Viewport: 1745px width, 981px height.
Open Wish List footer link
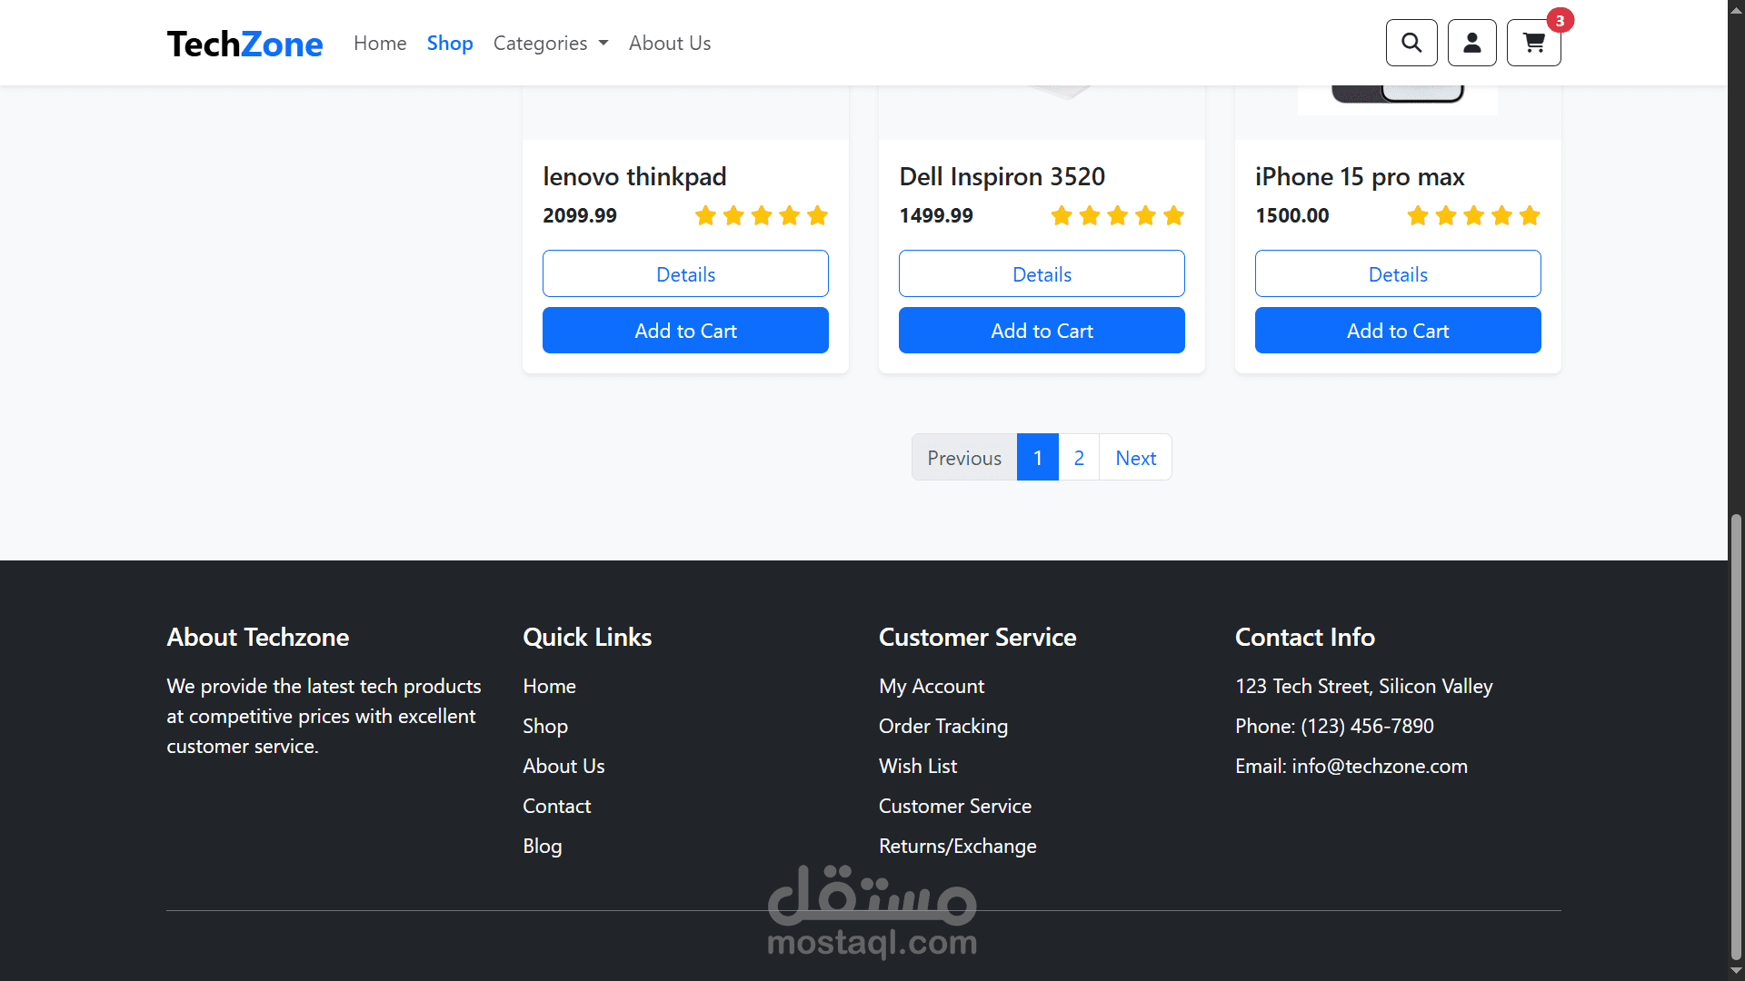tap(918, 766)
